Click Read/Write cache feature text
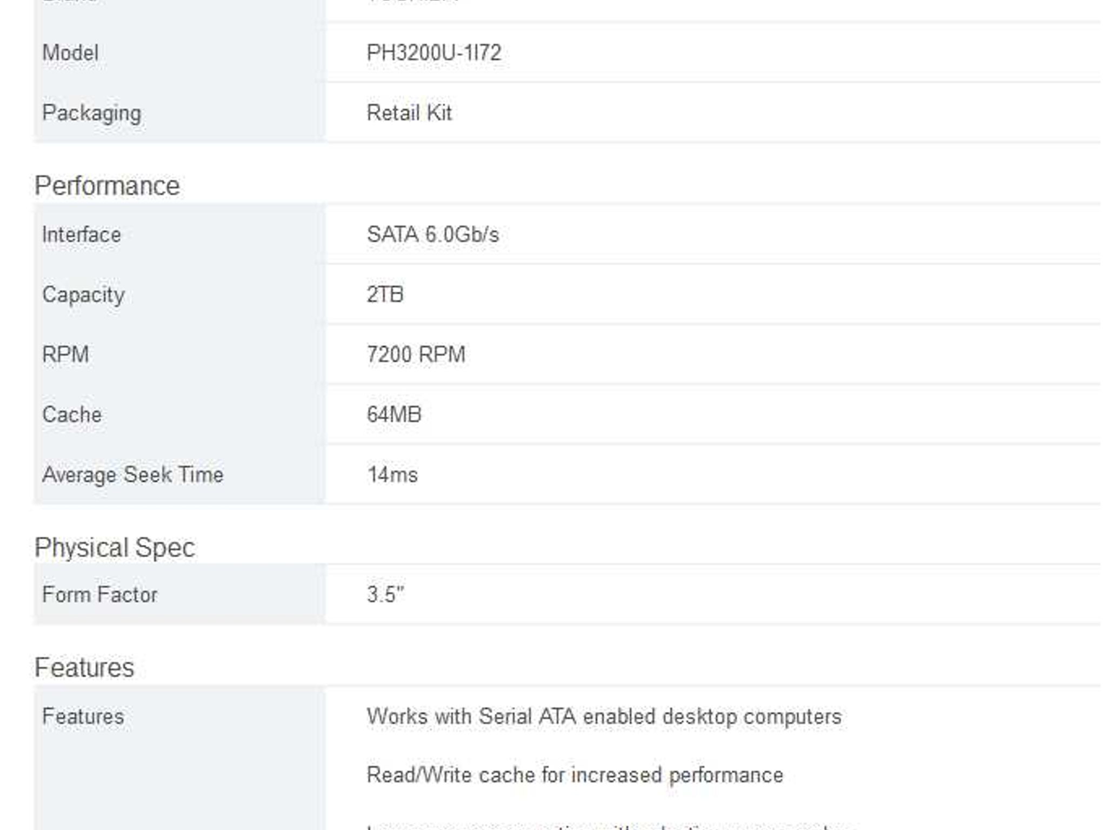1107x830 pixels. [x=575, y=775]
